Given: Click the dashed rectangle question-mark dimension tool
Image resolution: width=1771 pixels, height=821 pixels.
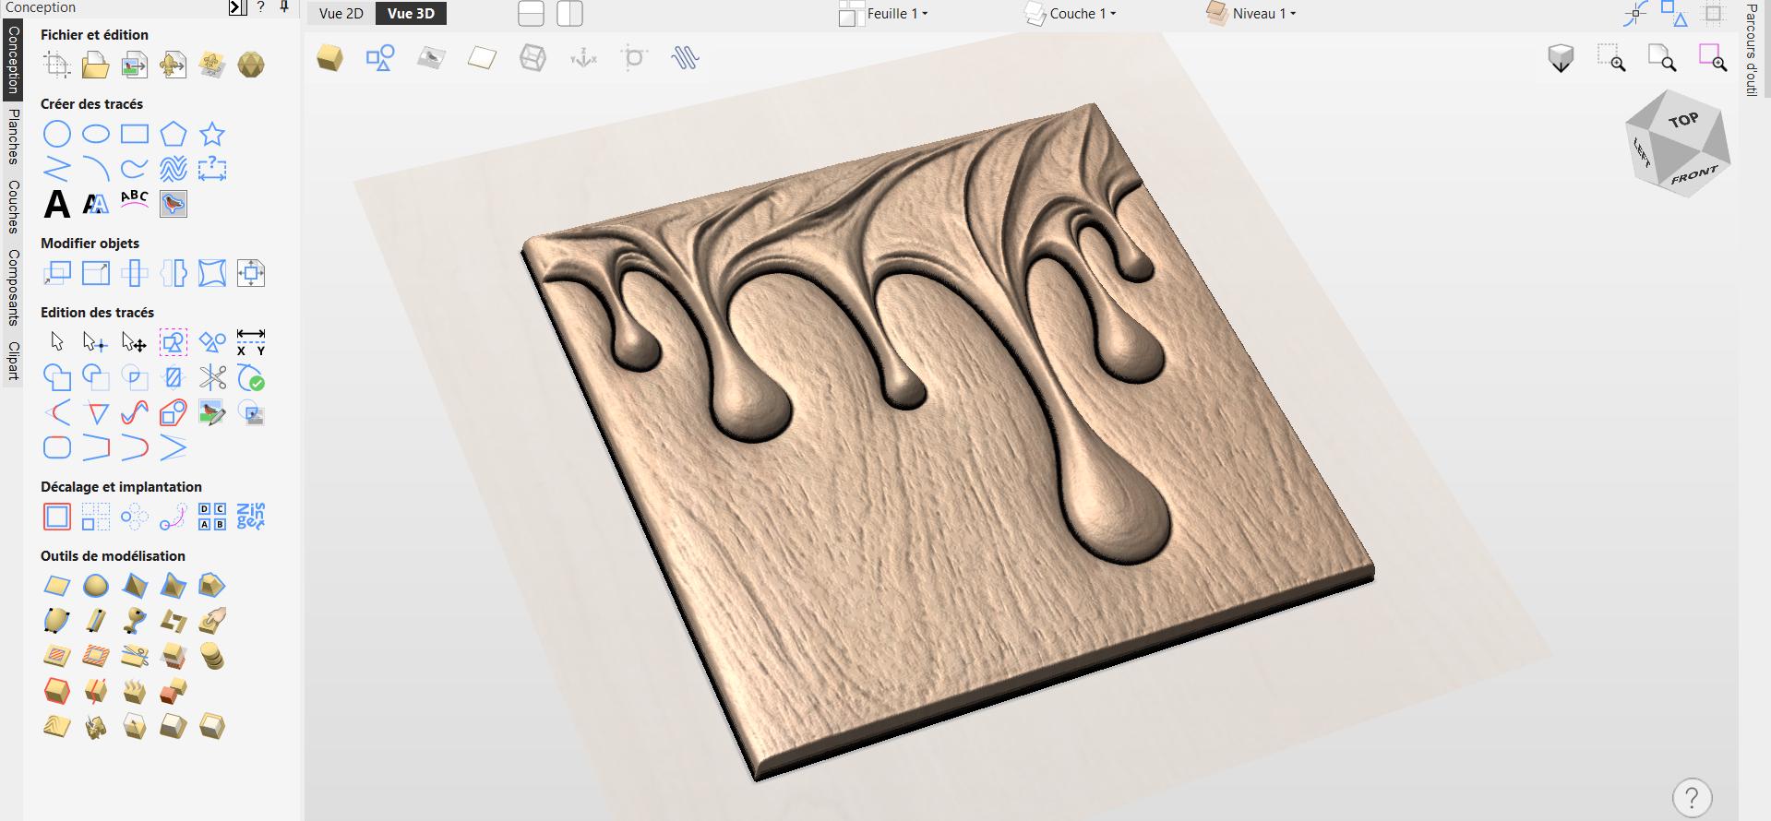Looking at the screenshot, I should click(212, 169).
